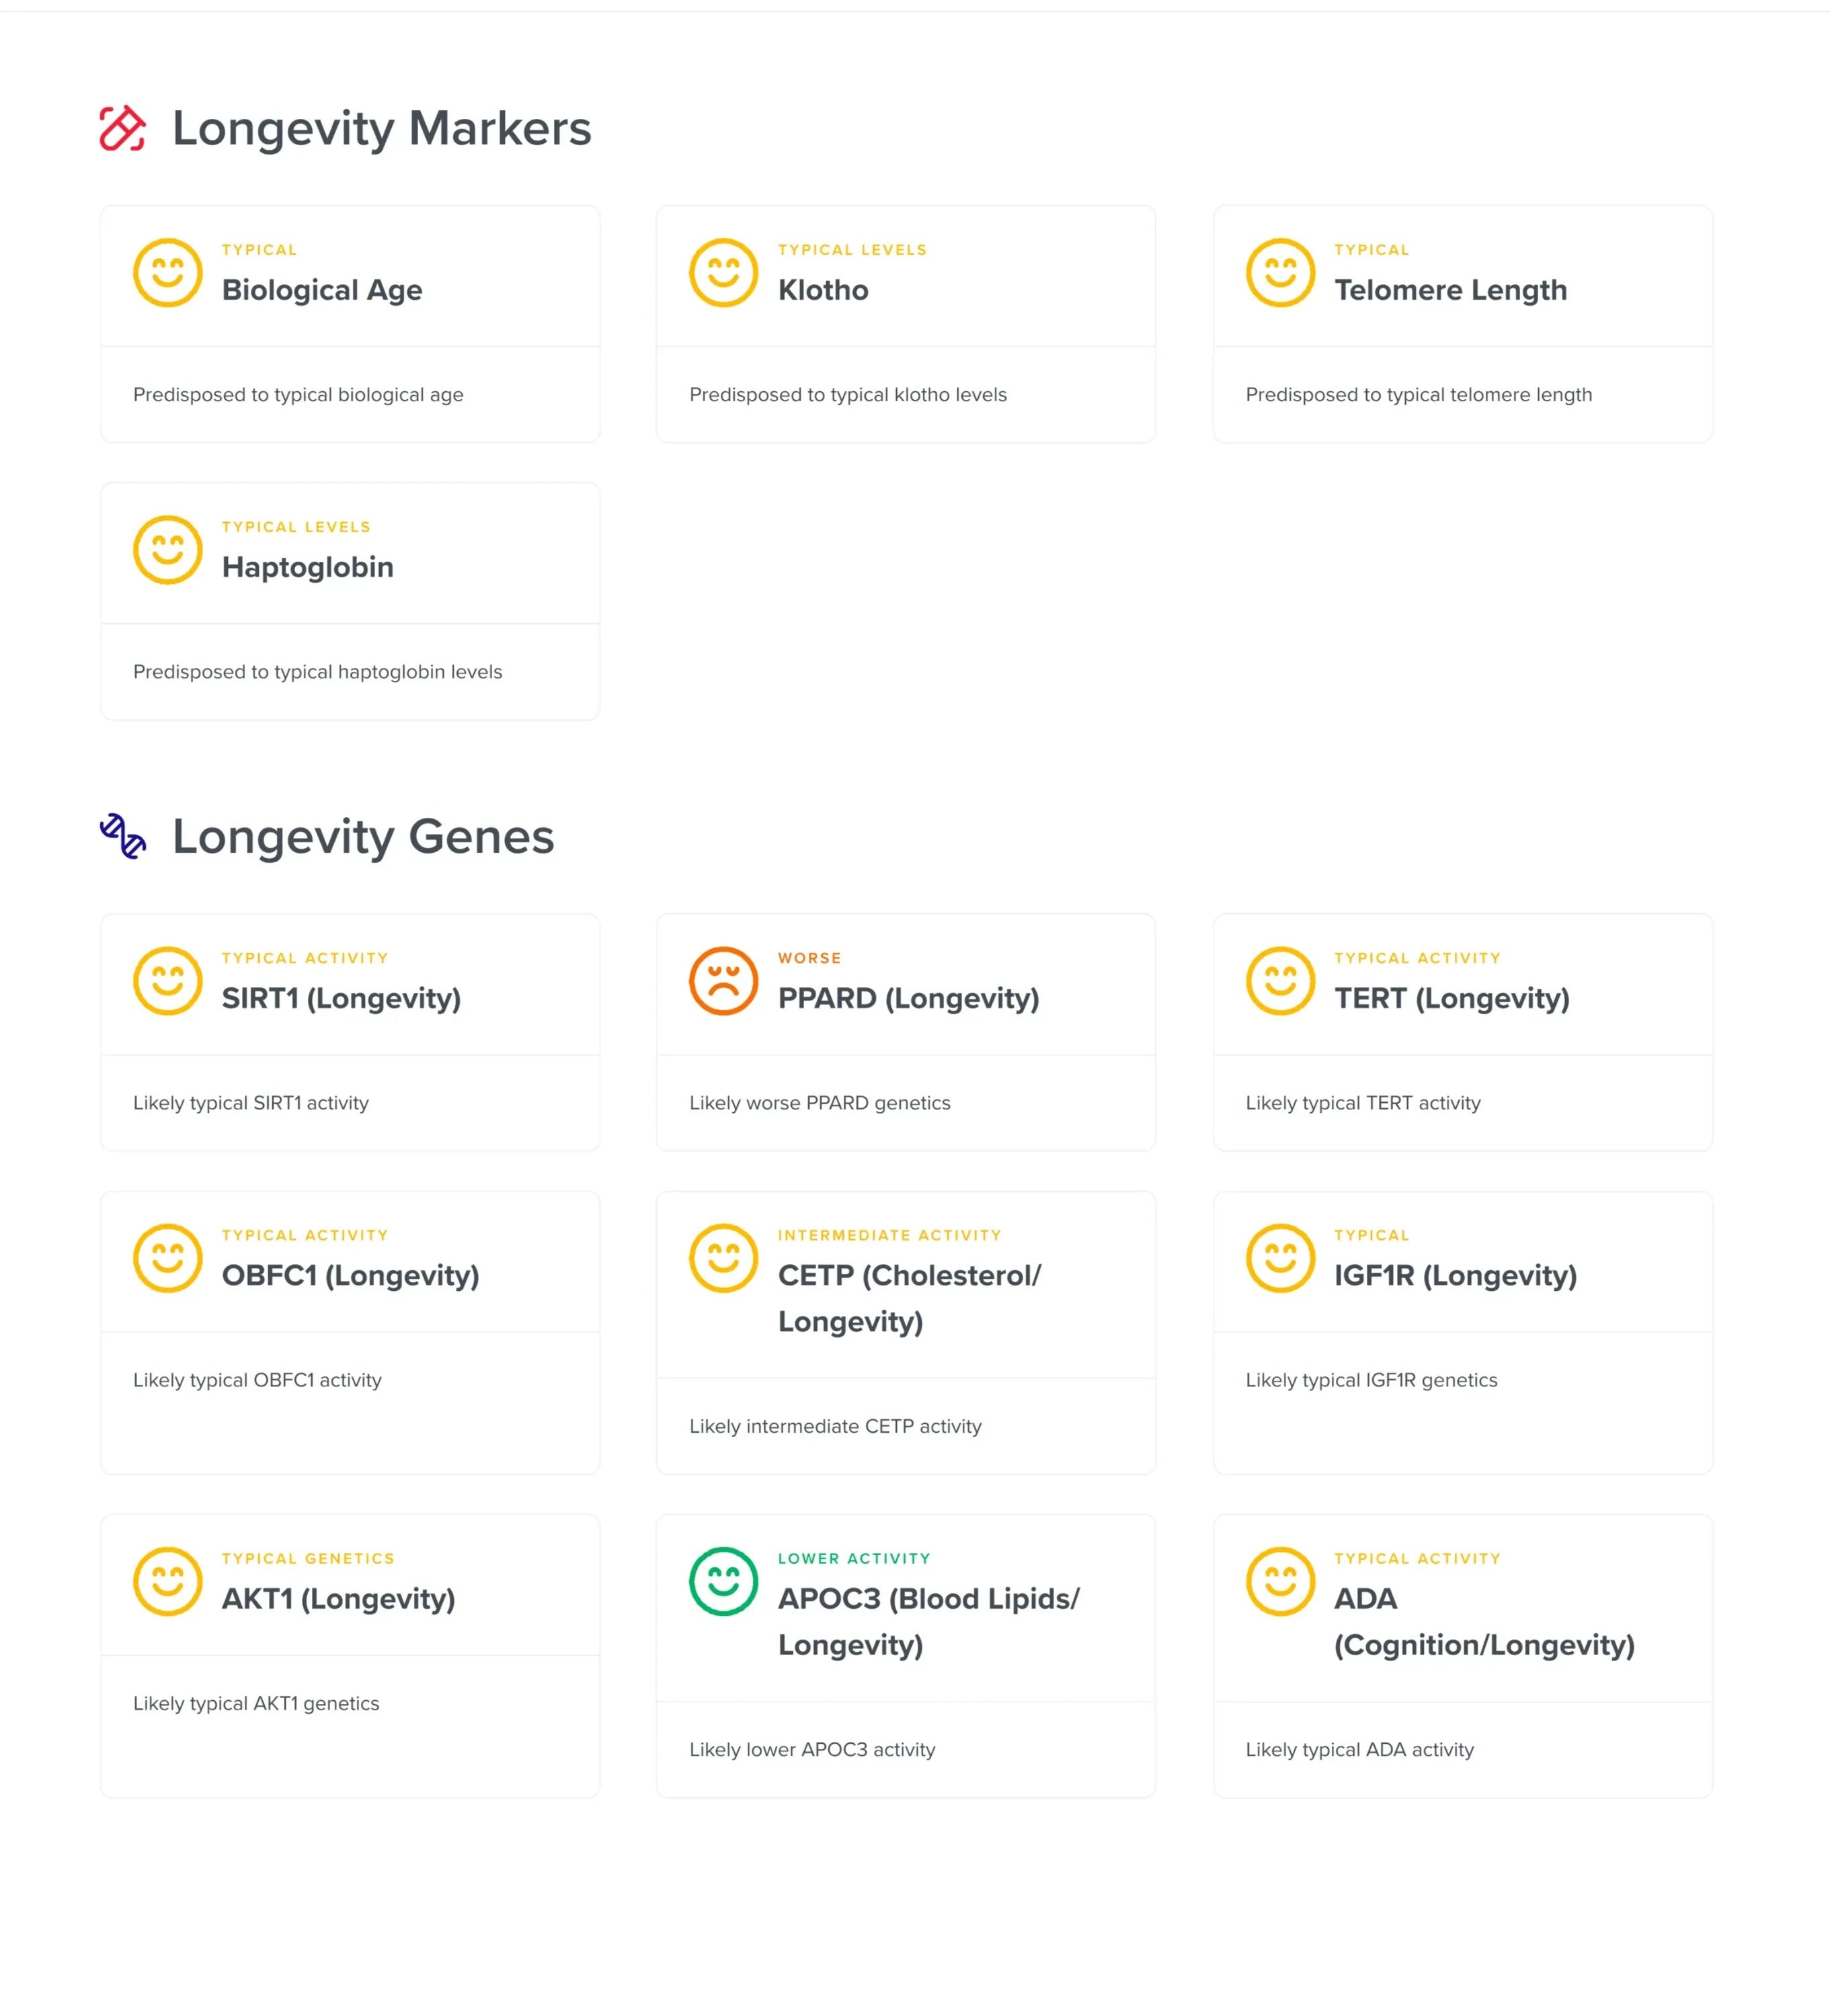Select the OBFC1 (Longevity) card title

tap(350, 1275)
